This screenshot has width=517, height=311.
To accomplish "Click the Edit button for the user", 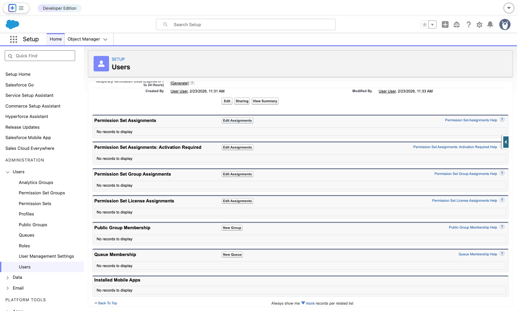I will click(227, 101).
